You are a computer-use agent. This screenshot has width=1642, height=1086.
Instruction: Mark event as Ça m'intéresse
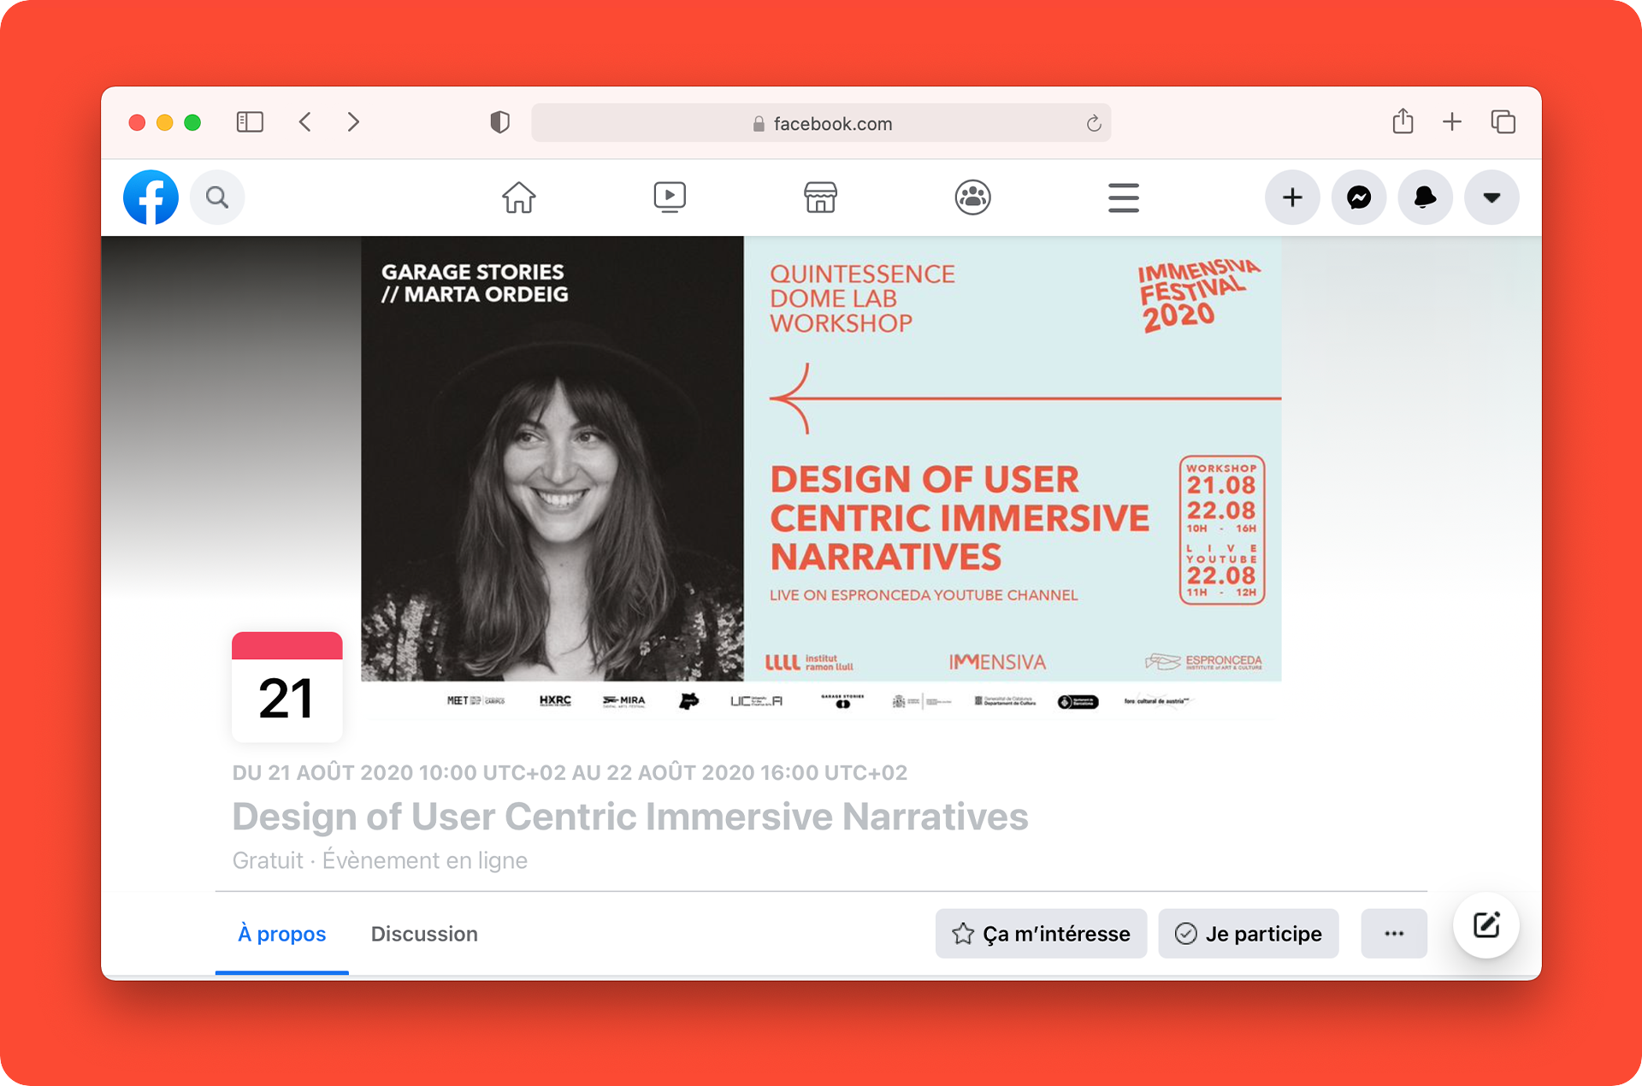click(1041, 934)
